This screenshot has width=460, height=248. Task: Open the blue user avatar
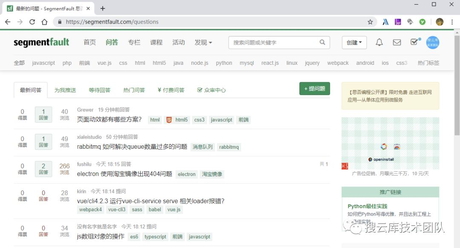point(432,43)
